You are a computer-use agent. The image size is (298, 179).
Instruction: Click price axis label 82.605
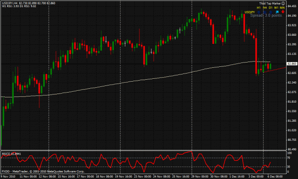tap(292, 73)
